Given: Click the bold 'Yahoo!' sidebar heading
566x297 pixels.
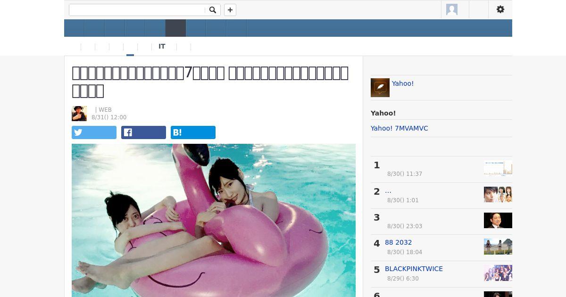Looking at the screenshot, I should click(383, 113).
